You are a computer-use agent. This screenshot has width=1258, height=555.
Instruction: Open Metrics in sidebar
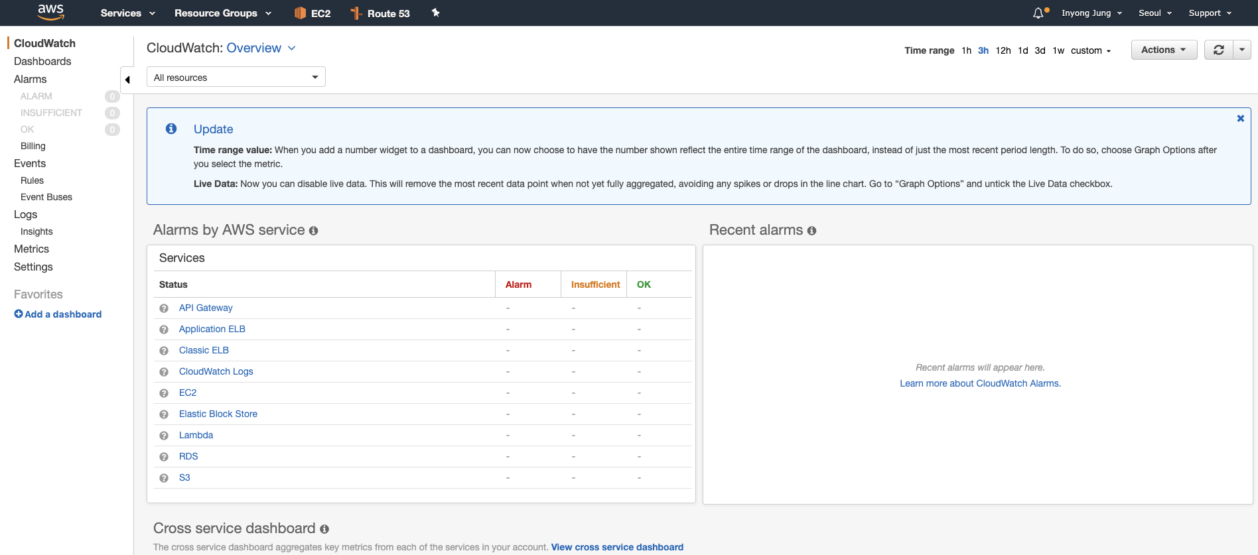point(31,249)
